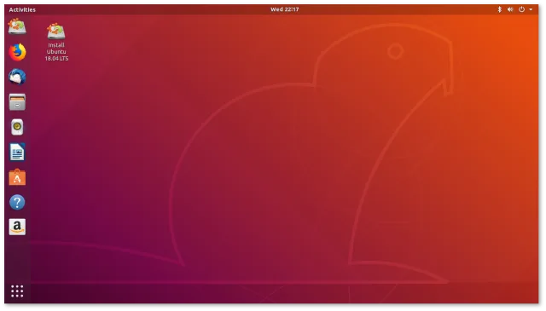Open the Help question mark icon
The height and width of the screenshot is (311, 546).
17,202
